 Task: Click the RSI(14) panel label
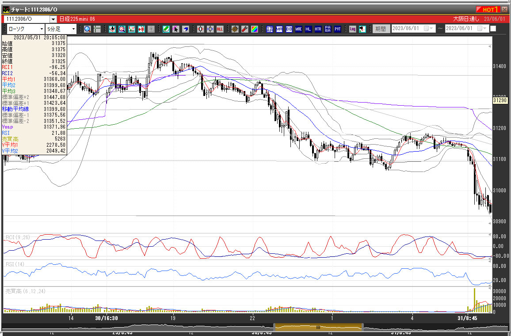[15, 264]
